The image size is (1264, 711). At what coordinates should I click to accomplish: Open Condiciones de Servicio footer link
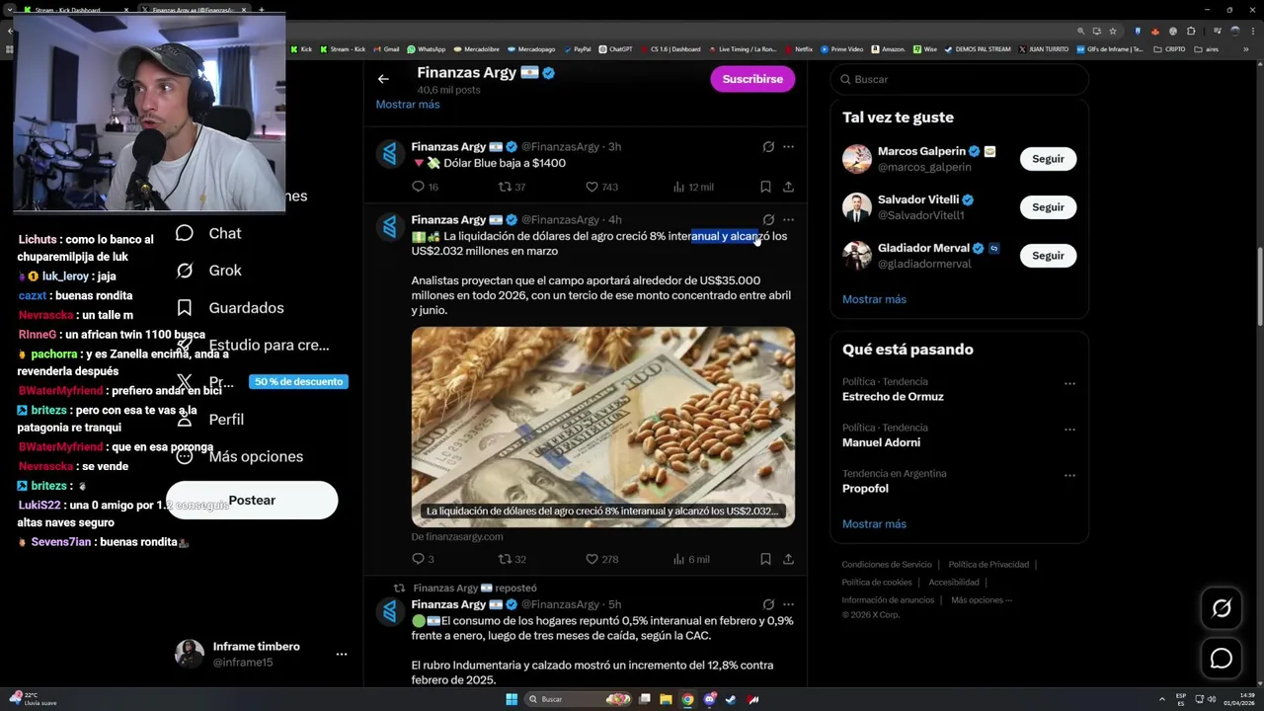point(887,565)
